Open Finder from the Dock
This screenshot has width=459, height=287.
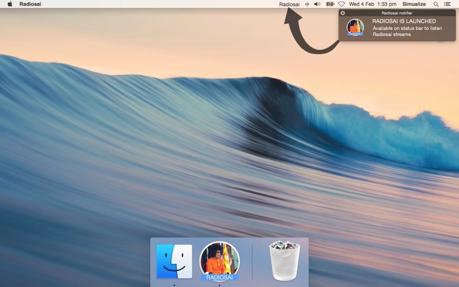[174, 261]
